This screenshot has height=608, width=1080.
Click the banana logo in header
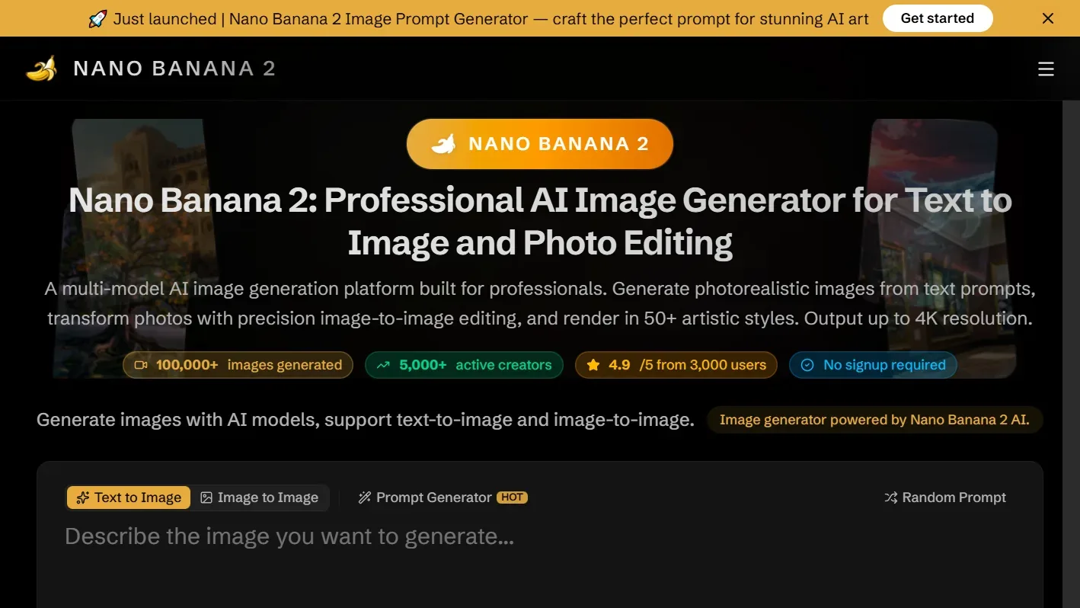[x=41, y=69]
